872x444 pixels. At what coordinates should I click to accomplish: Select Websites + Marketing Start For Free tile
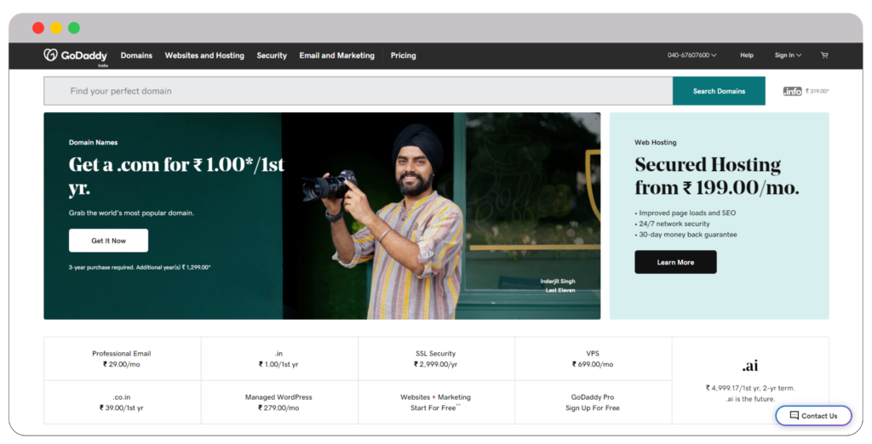435,402
